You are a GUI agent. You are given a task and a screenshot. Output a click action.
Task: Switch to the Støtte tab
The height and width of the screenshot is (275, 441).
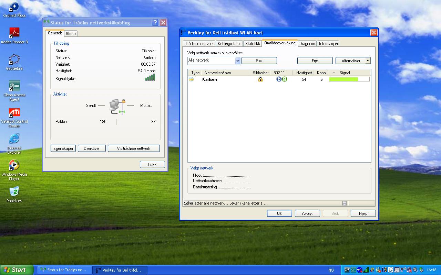tap(71, 34)
